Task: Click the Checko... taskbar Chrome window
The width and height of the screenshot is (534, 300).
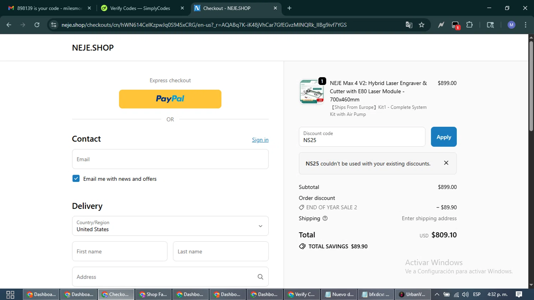Action: (116, 295)
